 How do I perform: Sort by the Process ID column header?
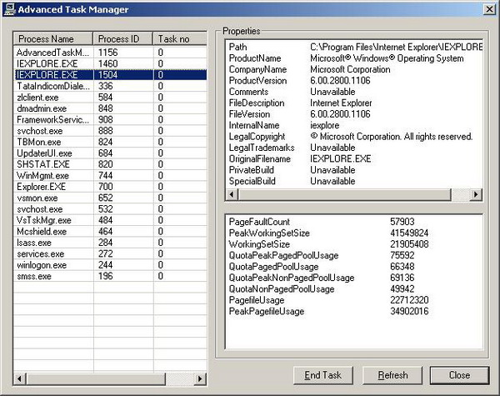pos(121,39)
